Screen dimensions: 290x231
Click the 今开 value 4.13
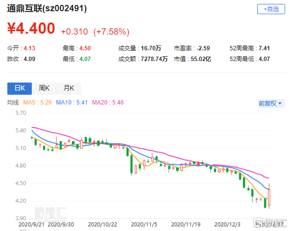click(29, 48)
